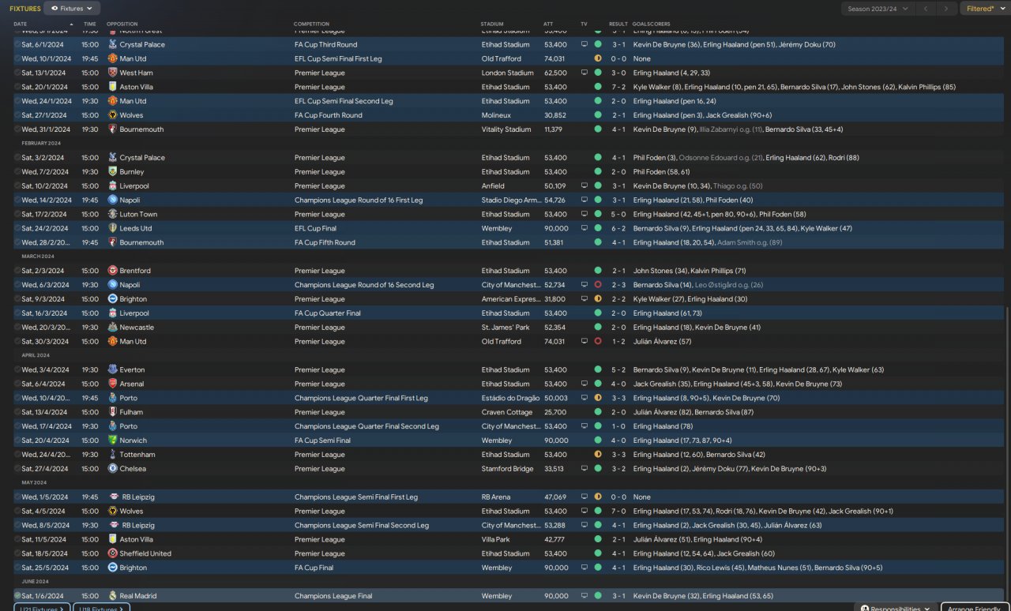
Task: Click the Real Madrid club badge
Action: tap(112, 596)
